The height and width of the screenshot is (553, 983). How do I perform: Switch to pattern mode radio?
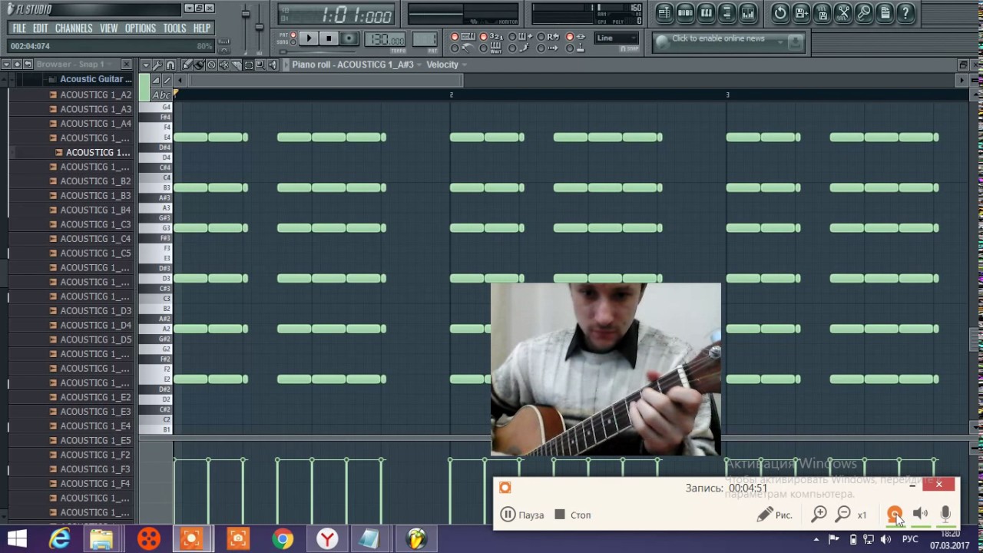click(293, 35)
